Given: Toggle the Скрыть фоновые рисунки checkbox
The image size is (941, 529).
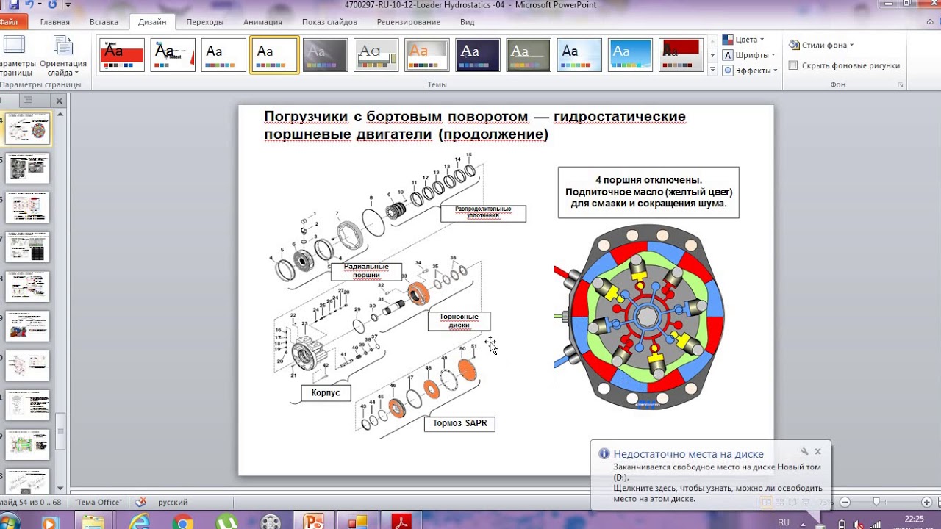Looking at the screenshot, I should [x=793, y=65].
